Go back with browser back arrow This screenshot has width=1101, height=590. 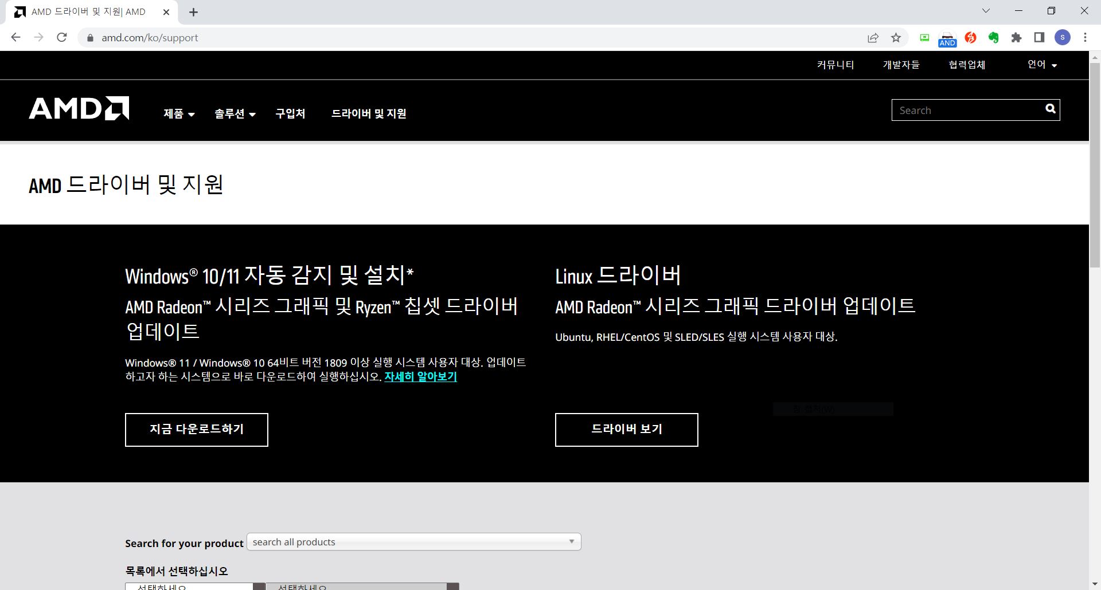(x=15, y=37)
